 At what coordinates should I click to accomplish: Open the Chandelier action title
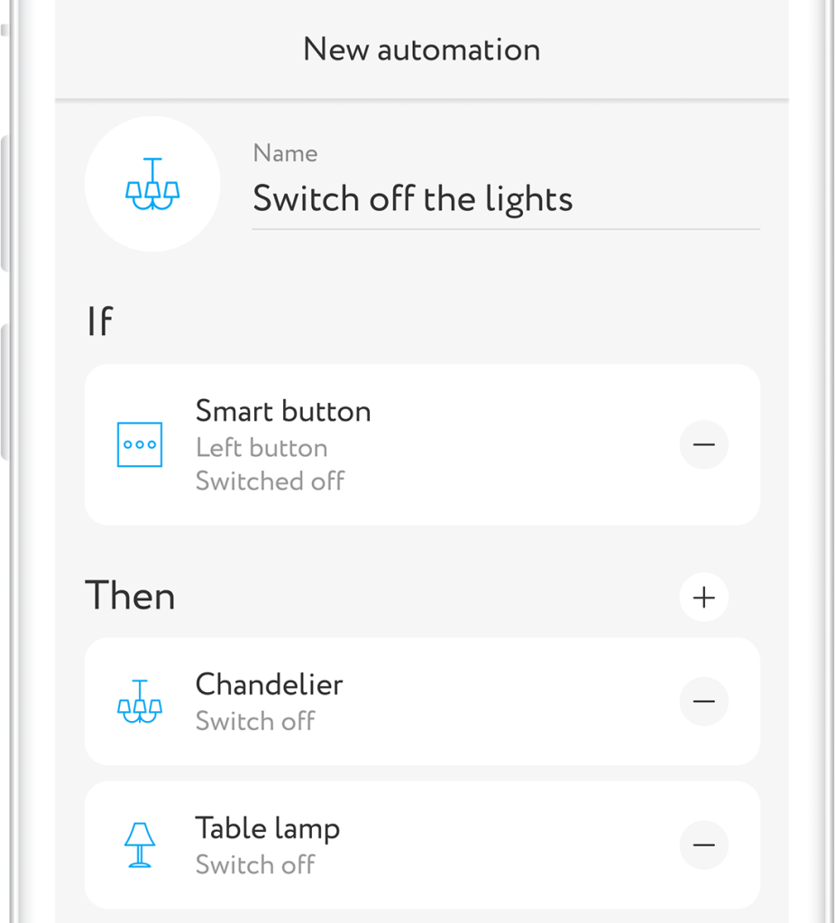269,685
